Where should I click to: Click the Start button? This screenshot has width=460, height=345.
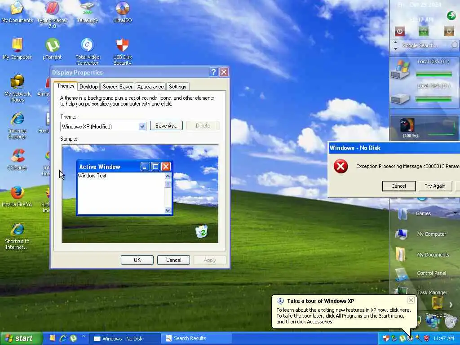pos(21,338)
